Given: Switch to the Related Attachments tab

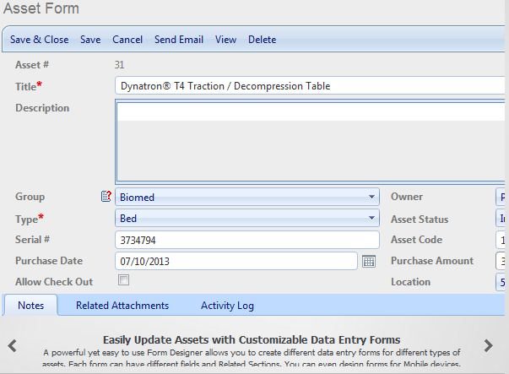Looking at the screenshot, I should click(x=122, y=306).
